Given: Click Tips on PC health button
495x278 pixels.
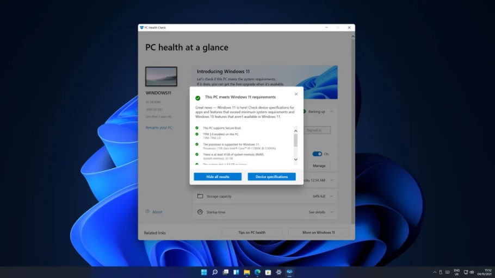Looking at the screenshot, I should click(x=252, y=232).
